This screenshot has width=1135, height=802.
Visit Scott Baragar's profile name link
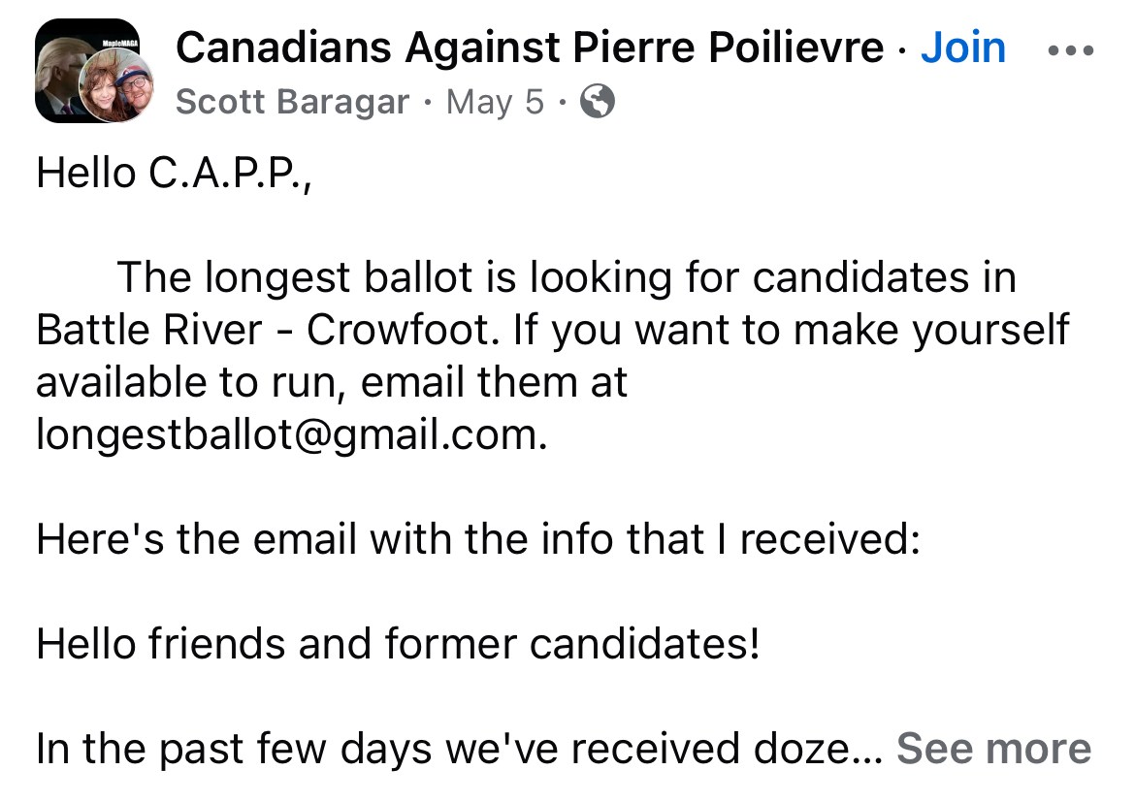point(292,102)
